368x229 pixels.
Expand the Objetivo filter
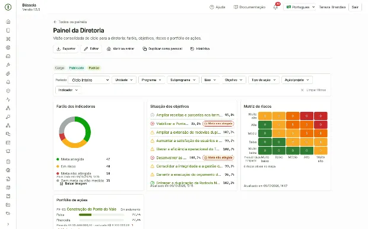coord(234,80)
